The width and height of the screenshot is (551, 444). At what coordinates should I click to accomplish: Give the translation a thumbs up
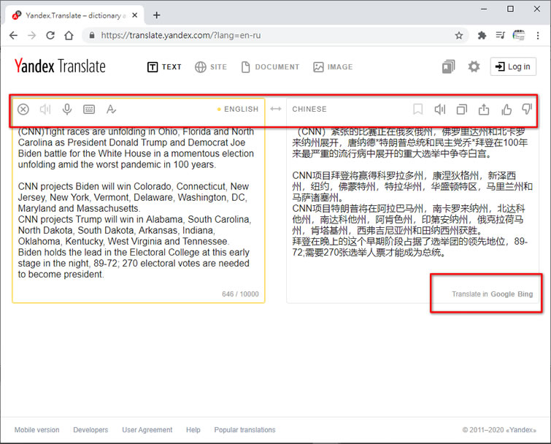(506, 110)
